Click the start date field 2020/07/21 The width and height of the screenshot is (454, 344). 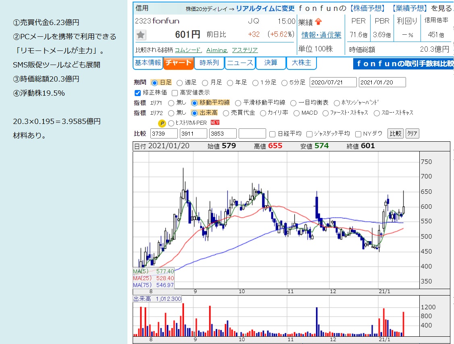pyautogui.click(x=333, y=82)
